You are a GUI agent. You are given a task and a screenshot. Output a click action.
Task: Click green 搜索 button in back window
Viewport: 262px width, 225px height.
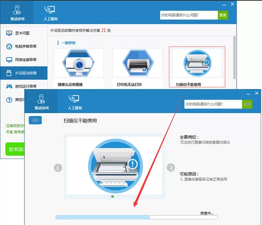coord(223,15)
